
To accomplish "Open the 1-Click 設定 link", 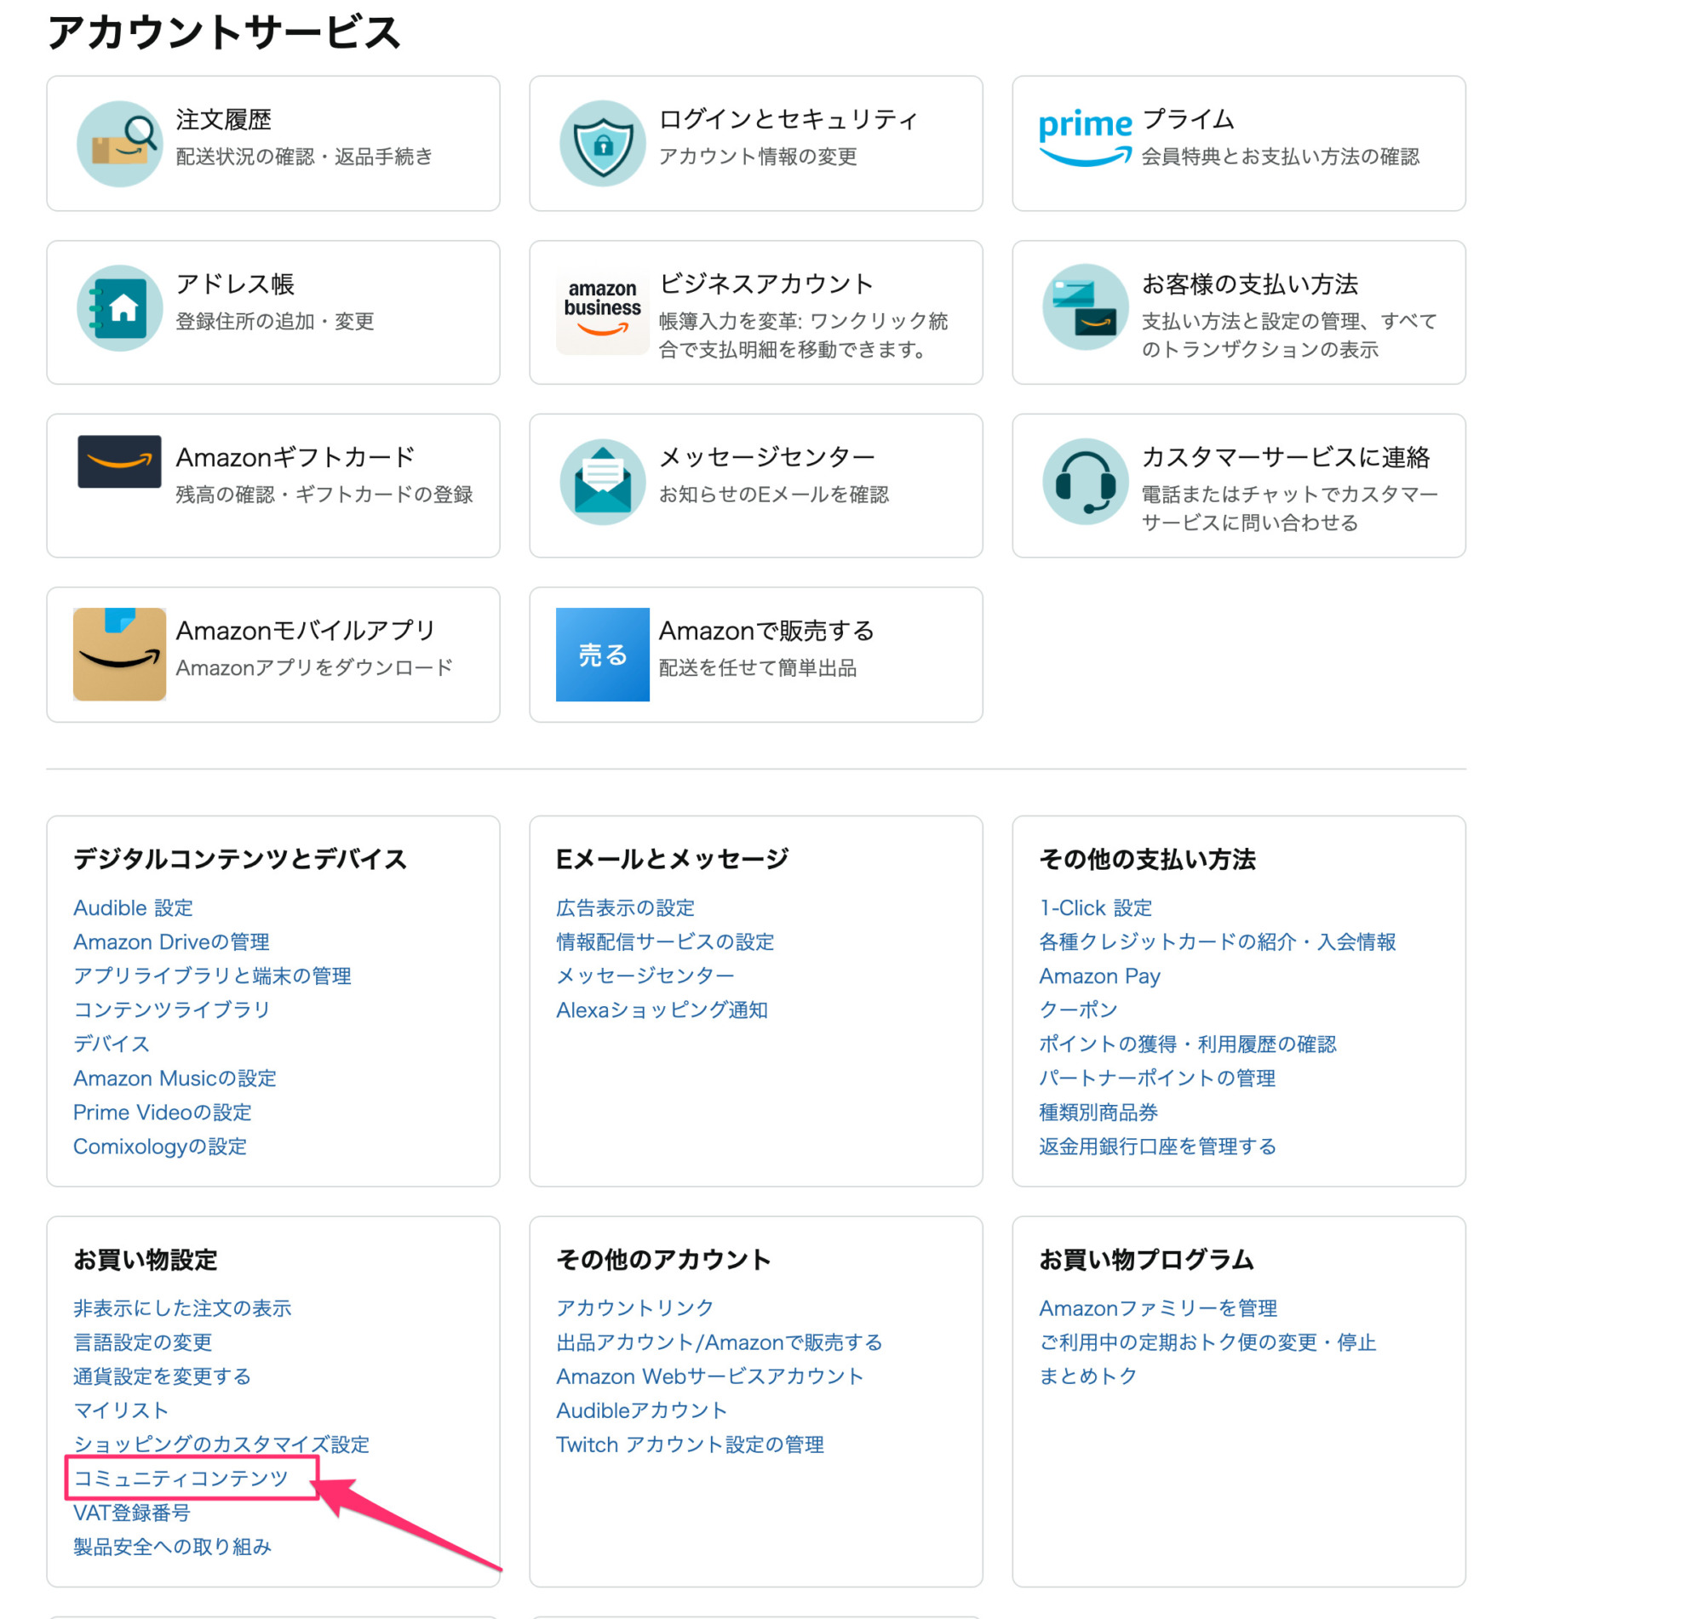I will coord(1095,908).
